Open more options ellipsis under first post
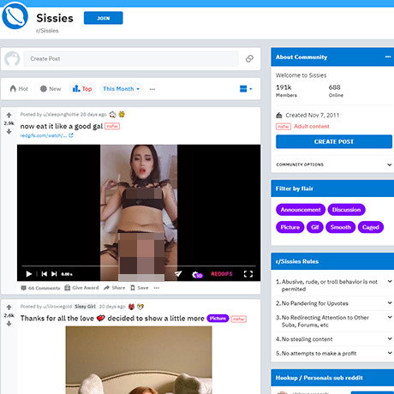394x394 pixels. [x=157, y=288]
